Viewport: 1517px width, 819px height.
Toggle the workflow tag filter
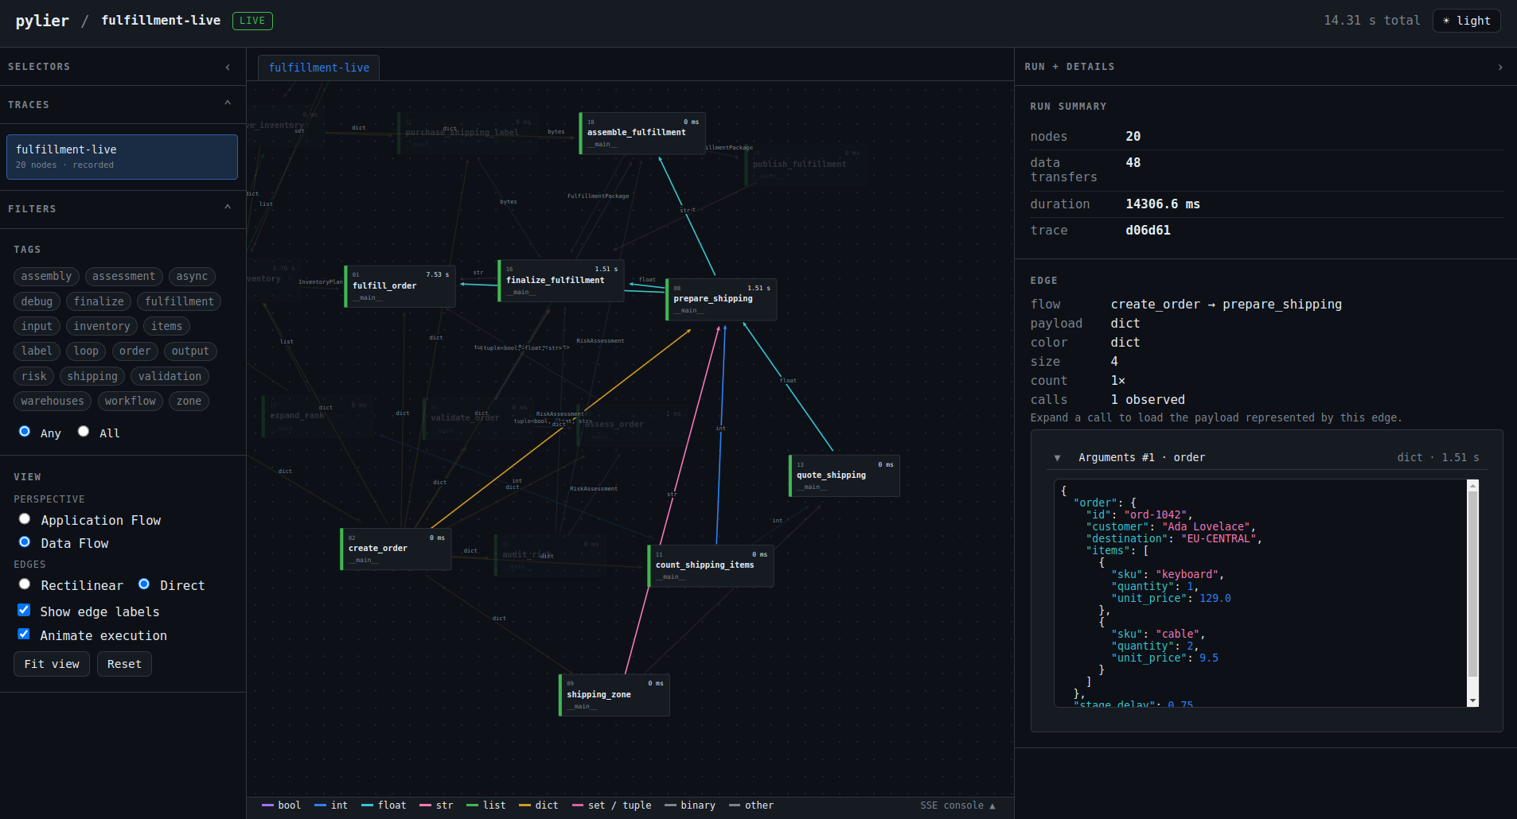click(x=131, y=401)
